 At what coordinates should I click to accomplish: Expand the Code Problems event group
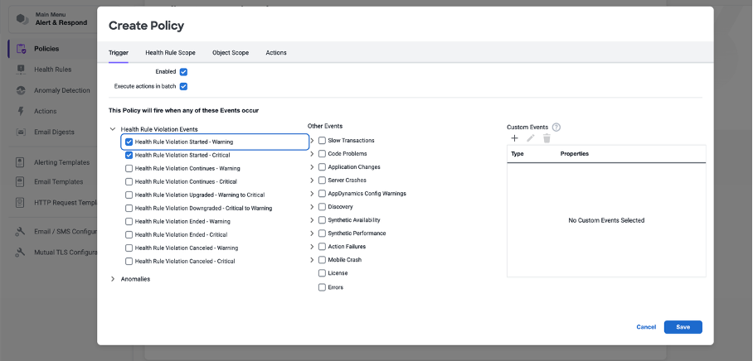312,154
